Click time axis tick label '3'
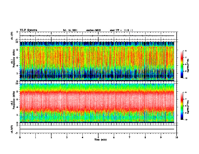This screenshot has width=199, height=154. [x=67, y=137]
